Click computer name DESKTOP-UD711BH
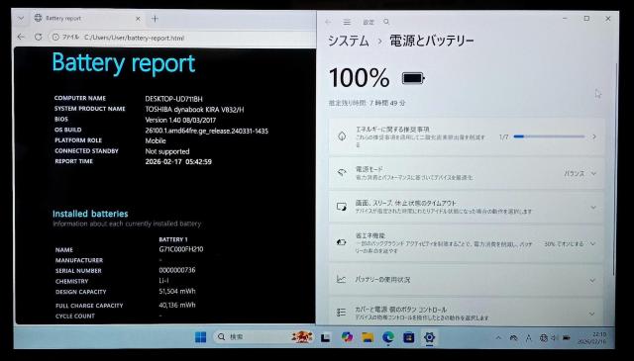Screen dimensions: 634x361 coord(174,99)
